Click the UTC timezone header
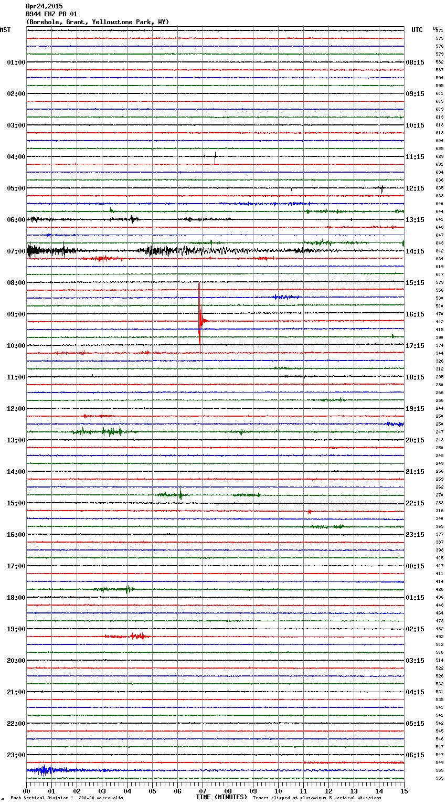 (417, 30)
